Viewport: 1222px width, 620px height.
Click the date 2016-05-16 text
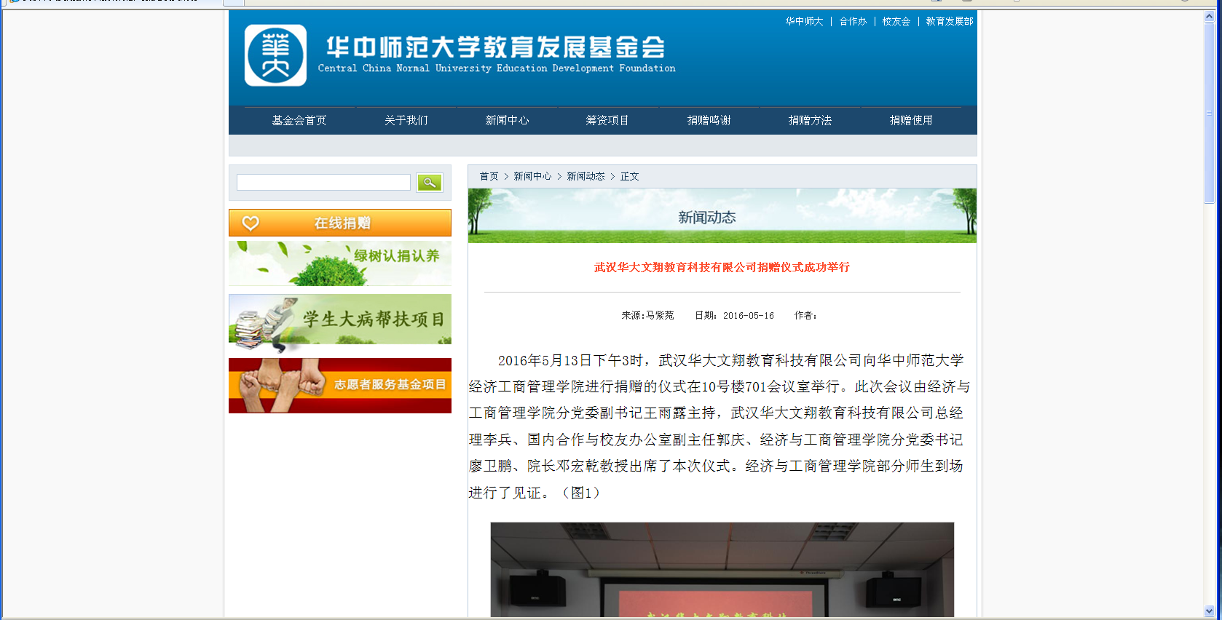click(x=749, y=316)
